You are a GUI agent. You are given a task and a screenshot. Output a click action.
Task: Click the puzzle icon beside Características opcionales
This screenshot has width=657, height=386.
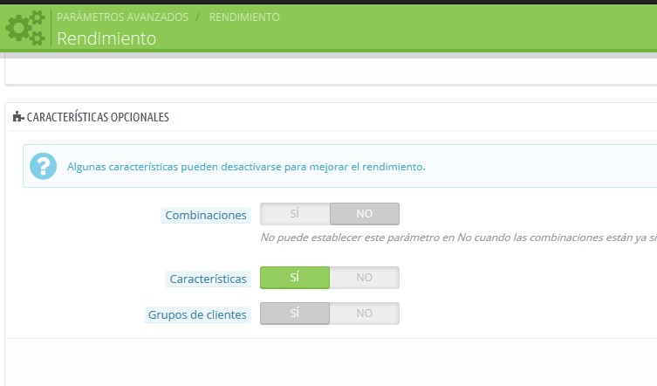point(18,117)
